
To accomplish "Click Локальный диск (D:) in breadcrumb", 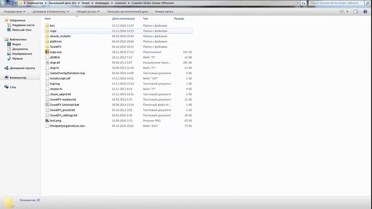I will pos(62,3).
